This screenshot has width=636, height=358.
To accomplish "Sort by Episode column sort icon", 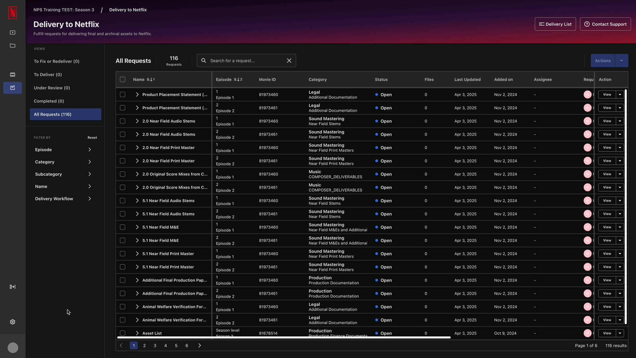I will pos(238,80).
